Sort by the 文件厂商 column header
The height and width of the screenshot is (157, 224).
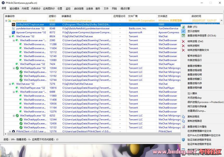[141, 16]
